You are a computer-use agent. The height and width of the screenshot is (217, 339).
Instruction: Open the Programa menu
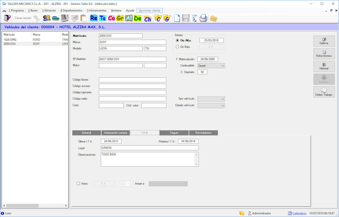coord(16,10)
